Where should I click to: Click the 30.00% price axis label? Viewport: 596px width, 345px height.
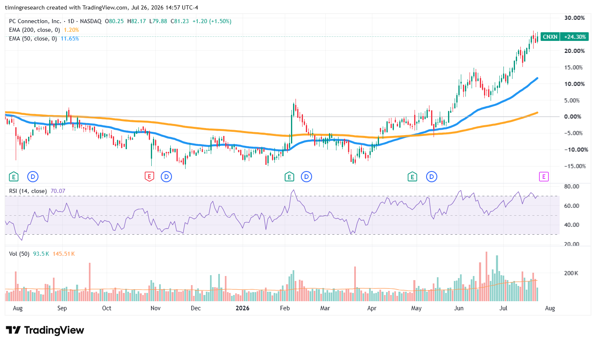click(575, 18)
